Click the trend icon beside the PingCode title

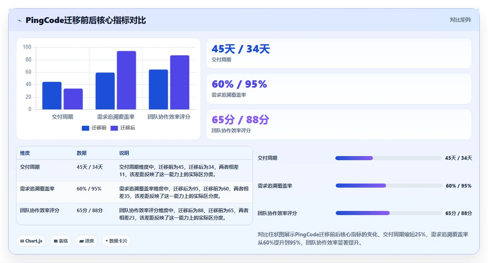[x=20, y=20]
